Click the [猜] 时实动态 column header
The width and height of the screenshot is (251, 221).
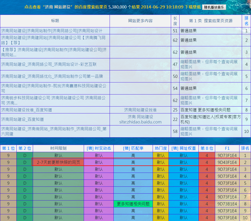pyautogui.click(x=99, y=148)
